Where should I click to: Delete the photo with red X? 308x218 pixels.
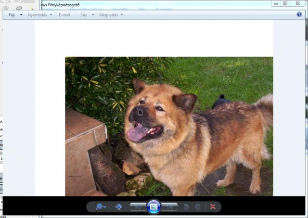(x=212, y=207)
